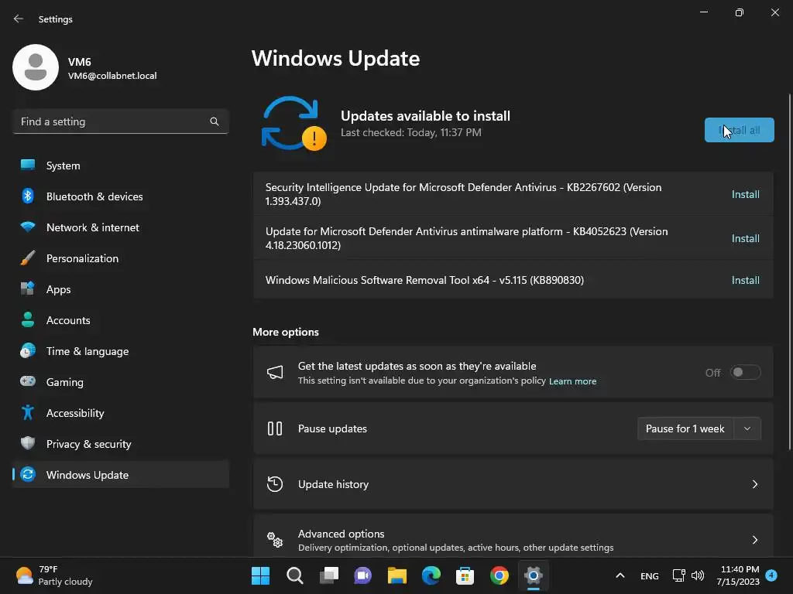Image resolution: width=793 pixels, height=594 pixels.
Task: Click the Advanced options gears icon
Action: (x=275, y=540)
